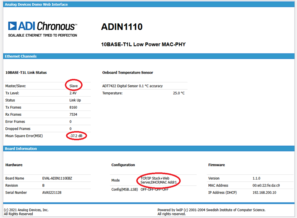The image size is (297, 218).
Task: Click the MAC address '00:e0:22:fe:da:c9'
Action: [x=266, y=185]
